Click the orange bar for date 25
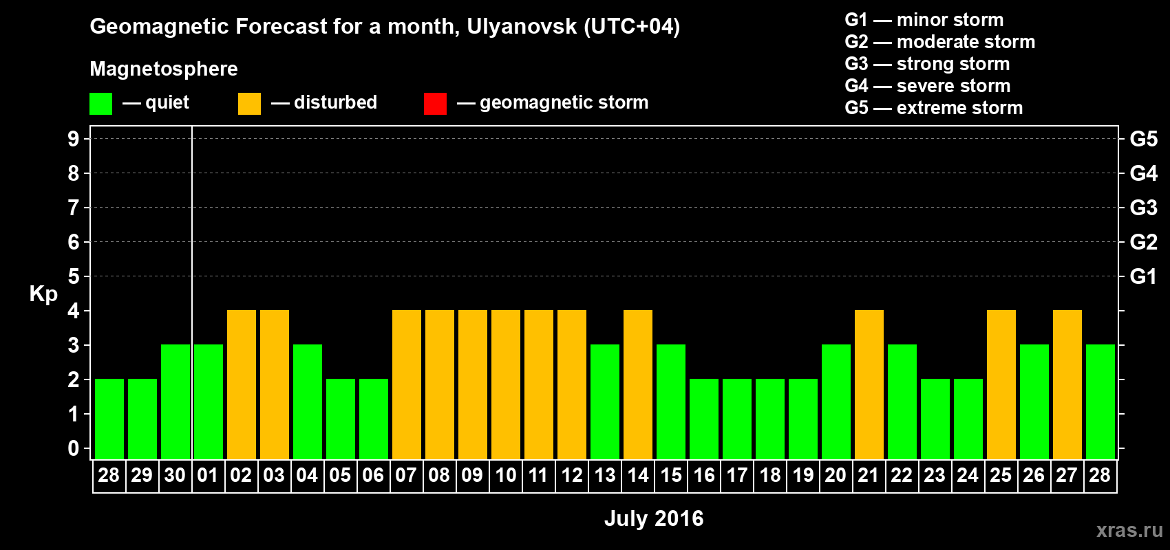1170x550 pixels. pyautogui.click(x=1001, y=384)
